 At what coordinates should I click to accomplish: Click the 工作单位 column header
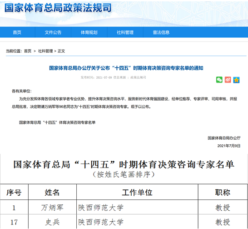click(137, 193)
